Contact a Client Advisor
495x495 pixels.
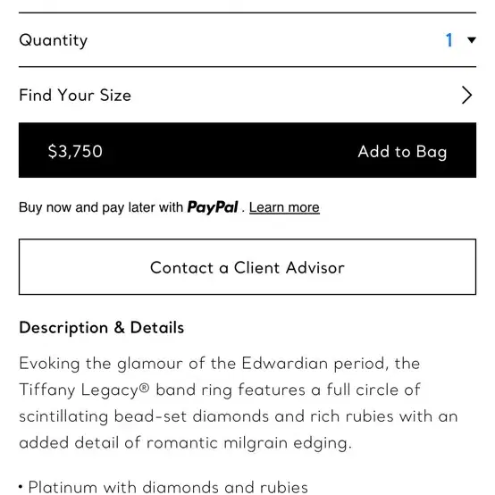pos(247,267)
